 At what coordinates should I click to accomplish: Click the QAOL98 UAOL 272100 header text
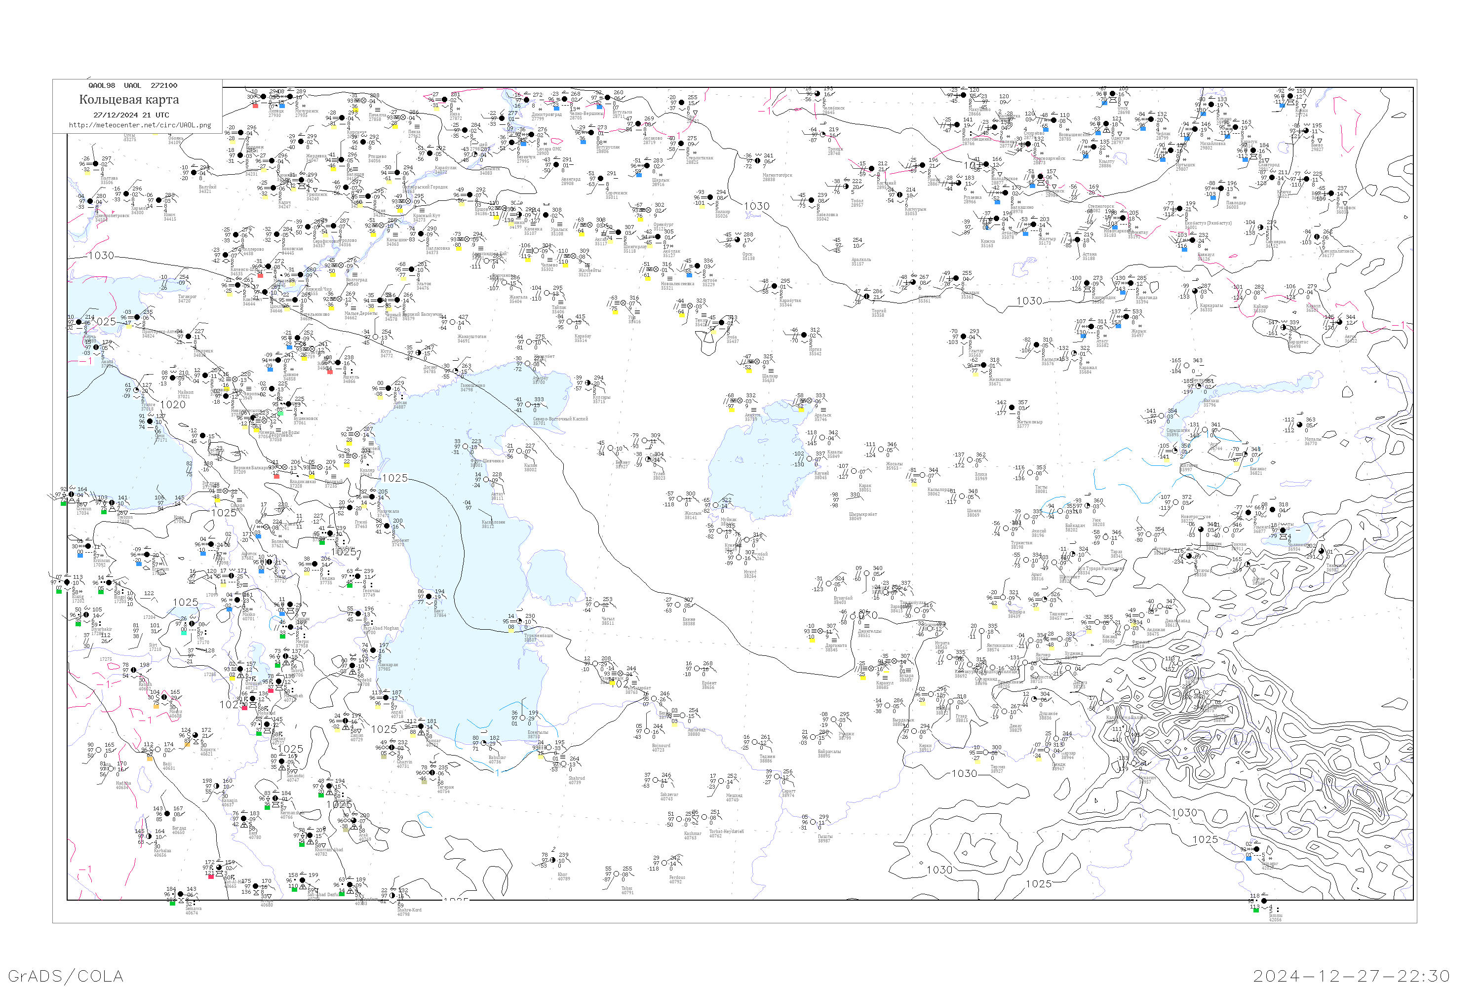point(132,85)
